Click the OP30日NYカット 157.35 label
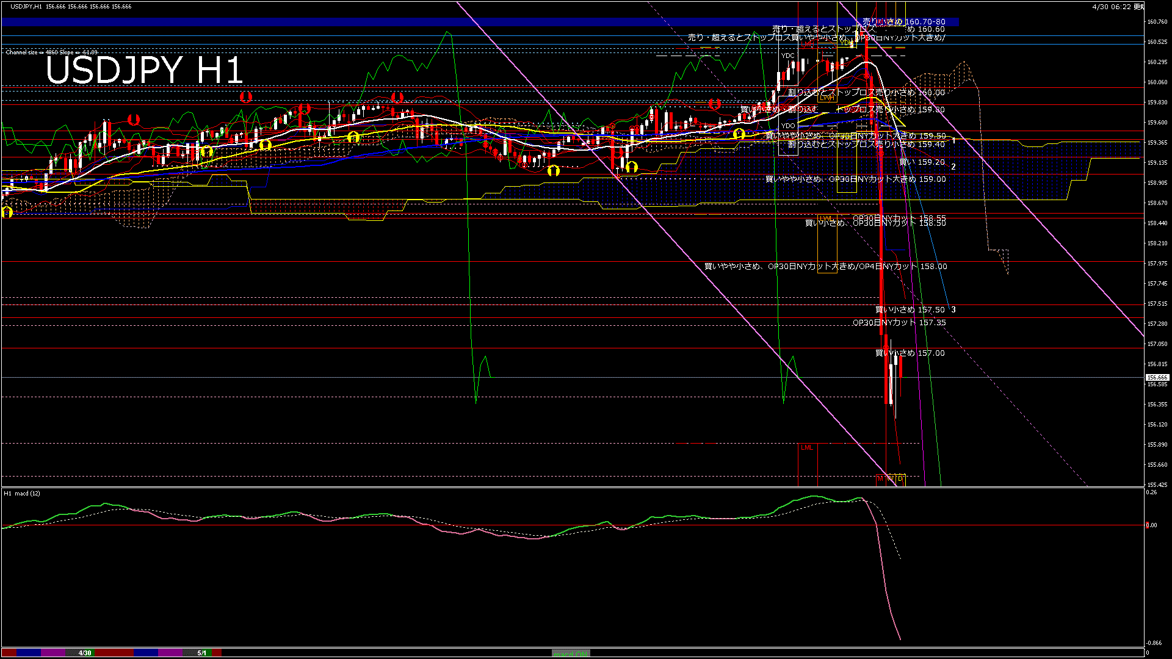 point(899,323)
